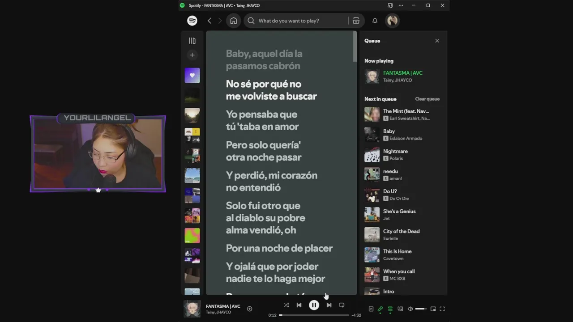Open the user profile avatar menu
Image resolution: width=573 pixels, height=322 pixels.
(x=393, y=21)
